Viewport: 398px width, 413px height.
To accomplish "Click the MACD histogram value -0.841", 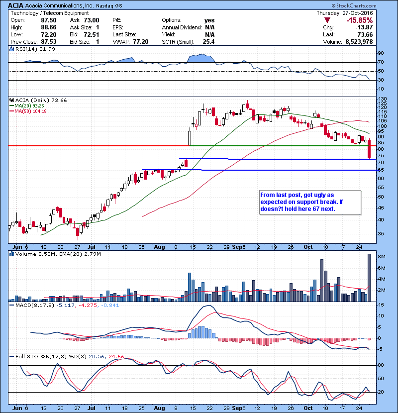I will (109, 306).
